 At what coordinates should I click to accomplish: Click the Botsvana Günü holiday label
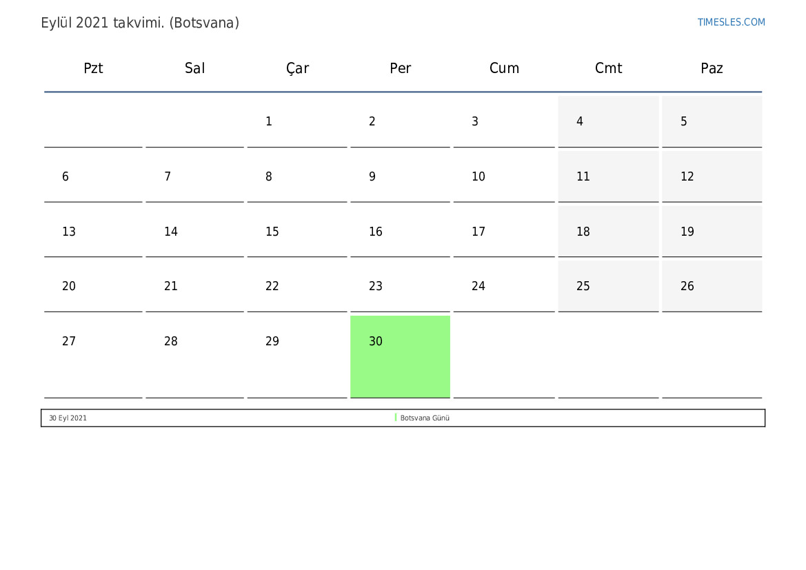425,418
